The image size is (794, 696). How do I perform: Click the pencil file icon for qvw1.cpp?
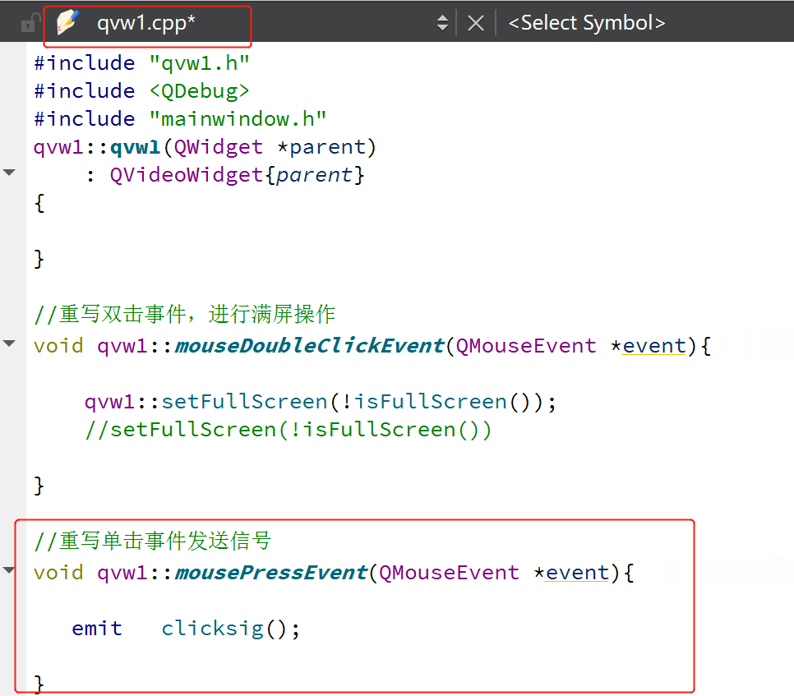coord(68,22)
